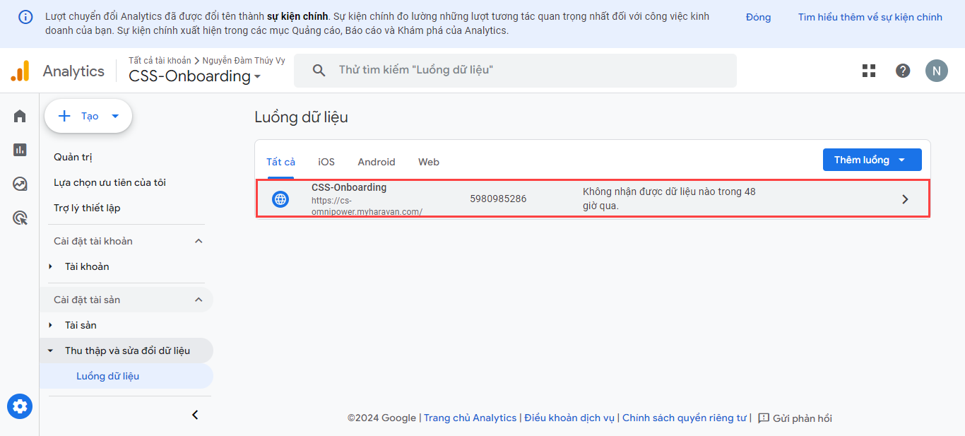Click stream ID 5980985286

click(498, 199)
